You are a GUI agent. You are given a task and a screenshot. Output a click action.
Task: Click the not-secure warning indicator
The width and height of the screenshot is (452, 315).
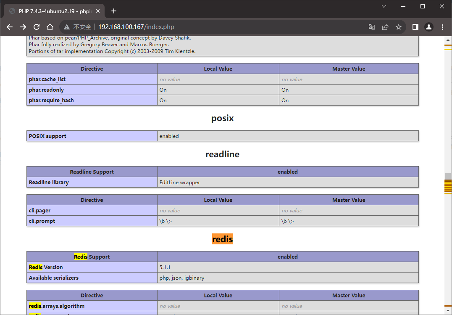pos(78,27)
